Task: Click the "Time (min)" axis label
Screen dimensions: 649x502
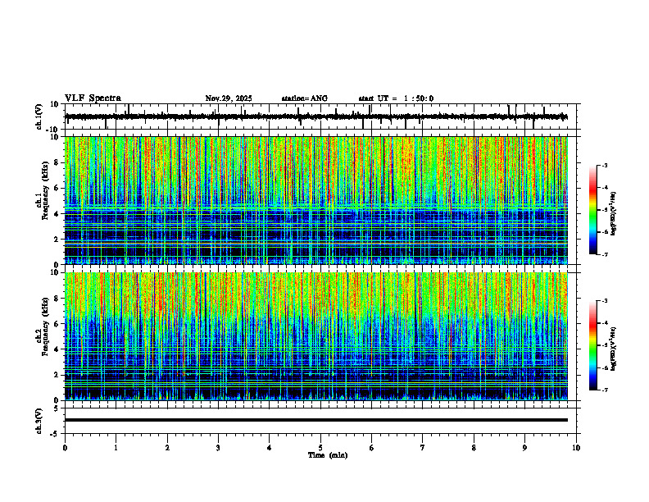Action: point(328,455)
